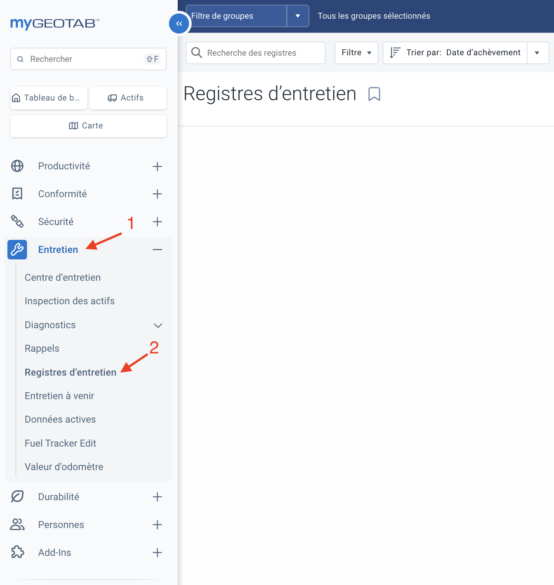Open the Trier par dropdown arrow
This screenshot has height=585, width=554.
(x=538, y=53)
